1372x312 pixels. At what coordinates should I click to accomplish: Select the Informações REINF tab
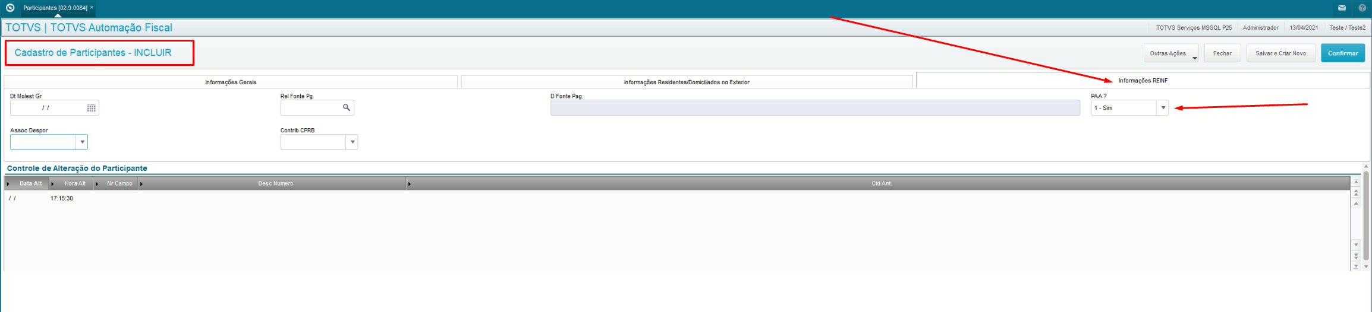[1143, 81]
